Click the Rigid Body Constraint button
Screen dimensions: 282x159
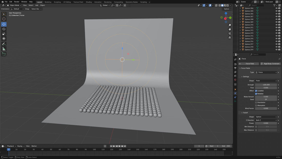coord(270,64)
